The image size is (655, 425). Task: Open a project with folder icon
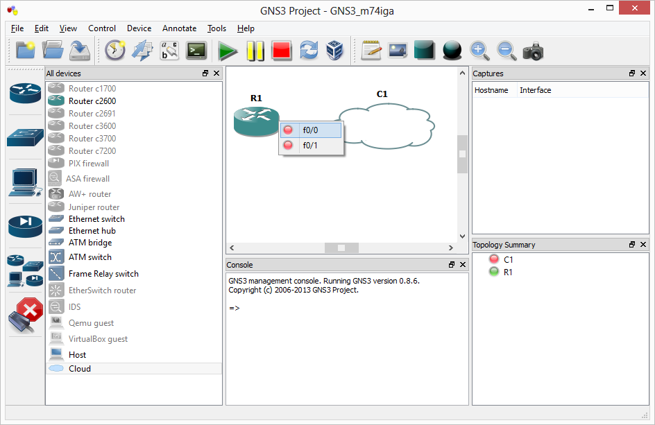tap(53, 51)
